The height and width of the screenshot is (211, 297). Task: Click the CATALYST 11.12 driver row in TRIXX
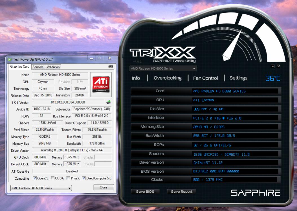click(235, 162)
